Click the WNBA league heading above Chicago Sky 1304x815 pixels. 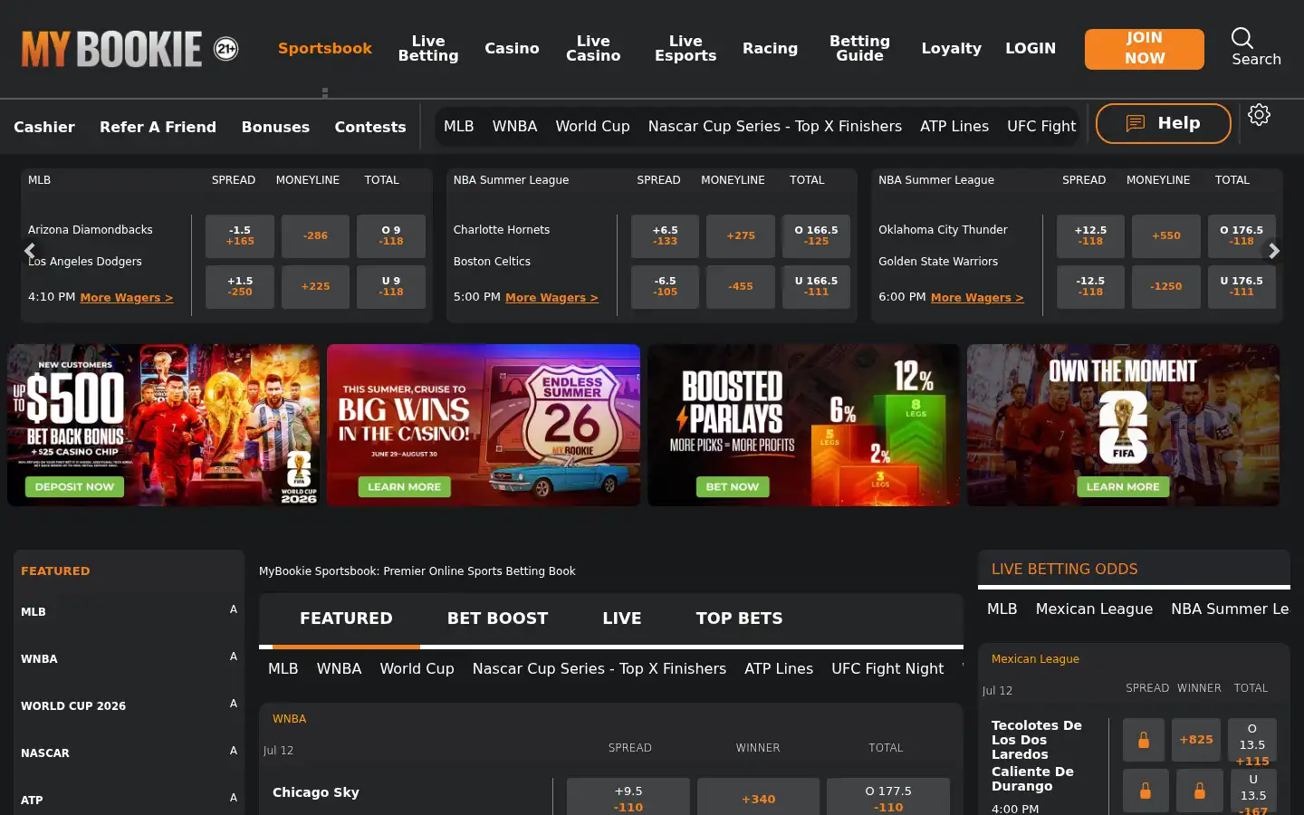[x=289, y=719]
